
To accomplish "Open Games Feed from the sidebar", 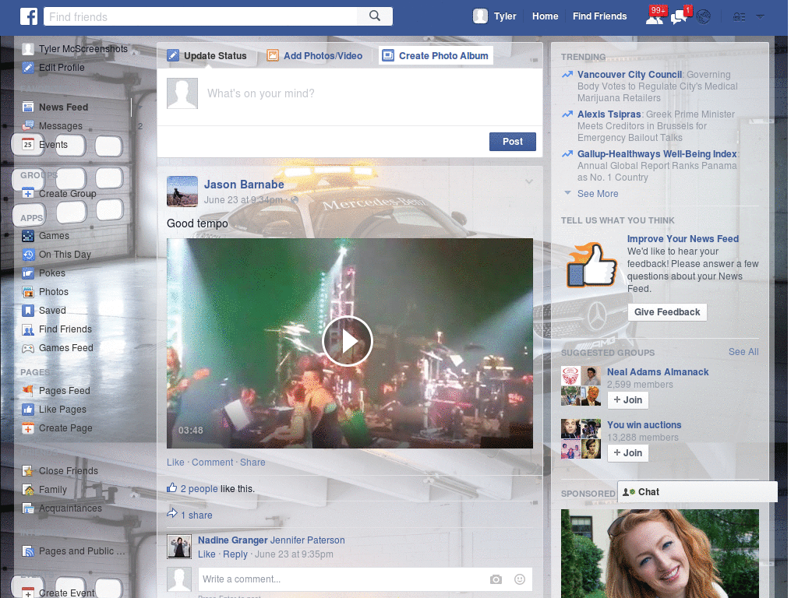I will coord(64,347).
